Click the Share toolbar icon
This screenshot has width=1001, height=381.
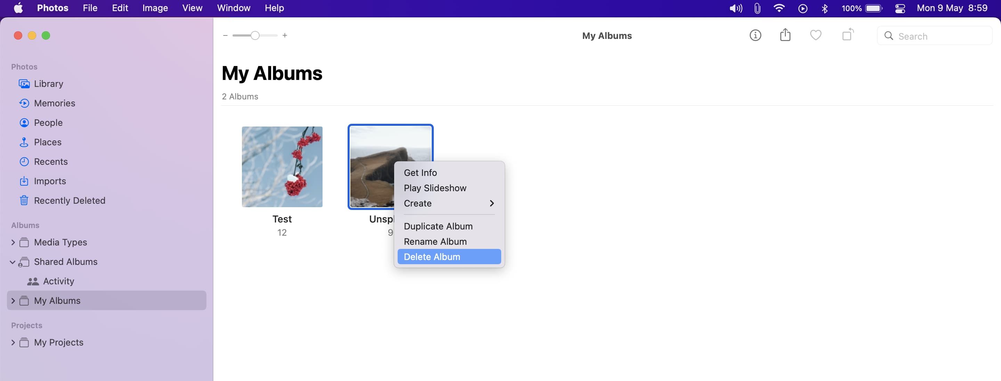[785, 35]
